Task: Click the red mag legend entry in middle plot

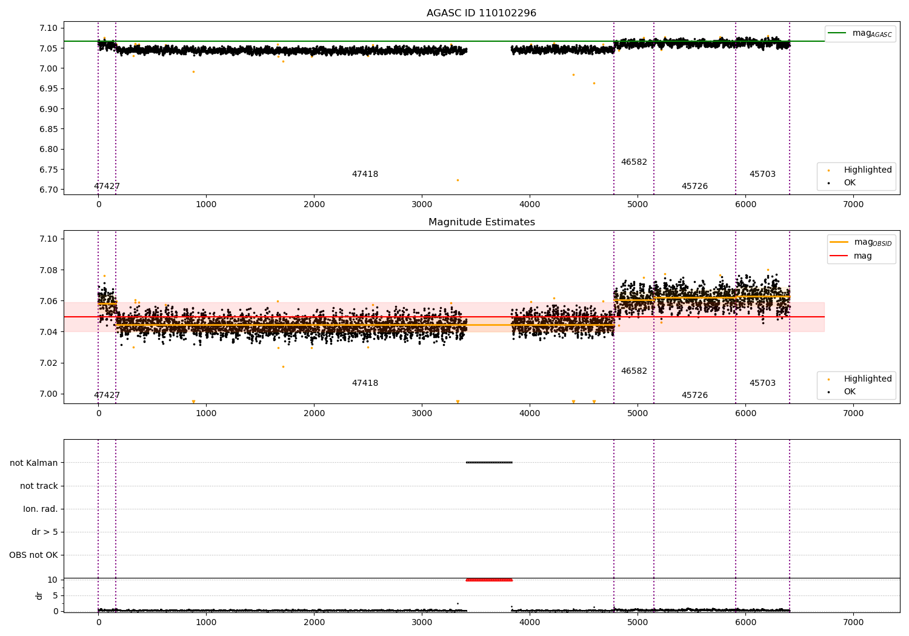Action: 851,256
